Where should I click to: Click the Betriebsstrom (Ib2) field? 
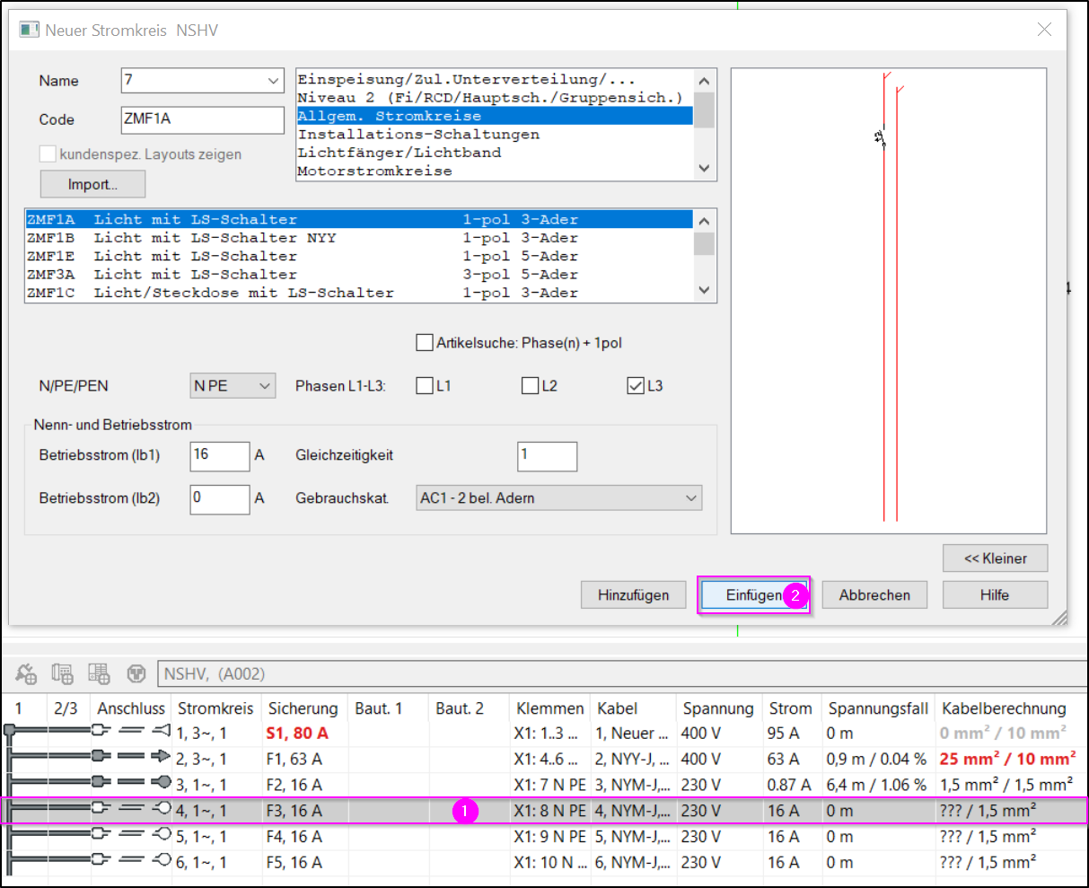(220, 499)
